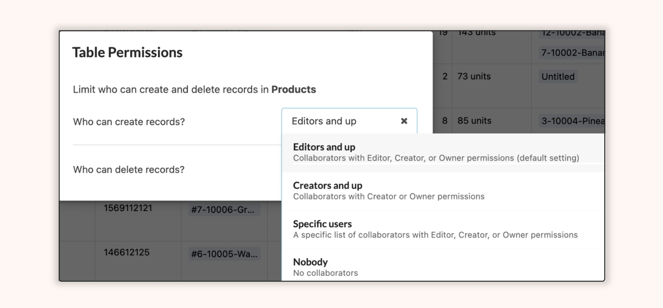This screenshot has height=308, width=663.
Task: Select the "146612125" record ID cell
Action: 127,252
